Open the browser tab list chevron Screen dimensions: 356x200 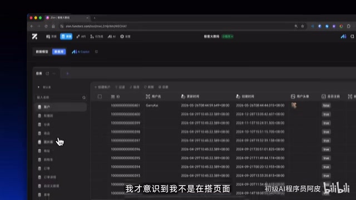pos(87,18)
